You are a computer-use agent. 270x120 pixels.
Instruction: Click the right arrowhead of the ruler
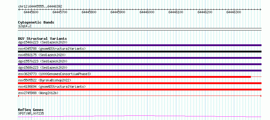pos(261,9)
